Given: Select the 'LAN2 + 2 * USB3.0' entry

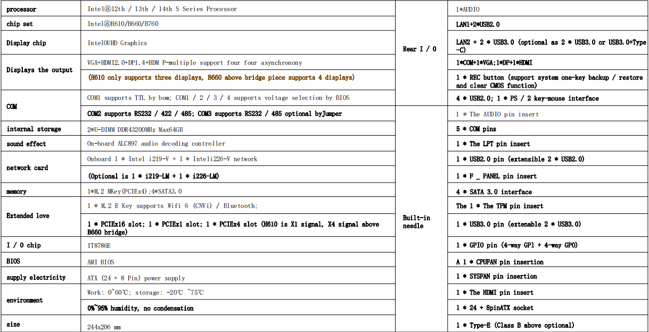Looking at the screenshot, I should click(x=551, y=46).
